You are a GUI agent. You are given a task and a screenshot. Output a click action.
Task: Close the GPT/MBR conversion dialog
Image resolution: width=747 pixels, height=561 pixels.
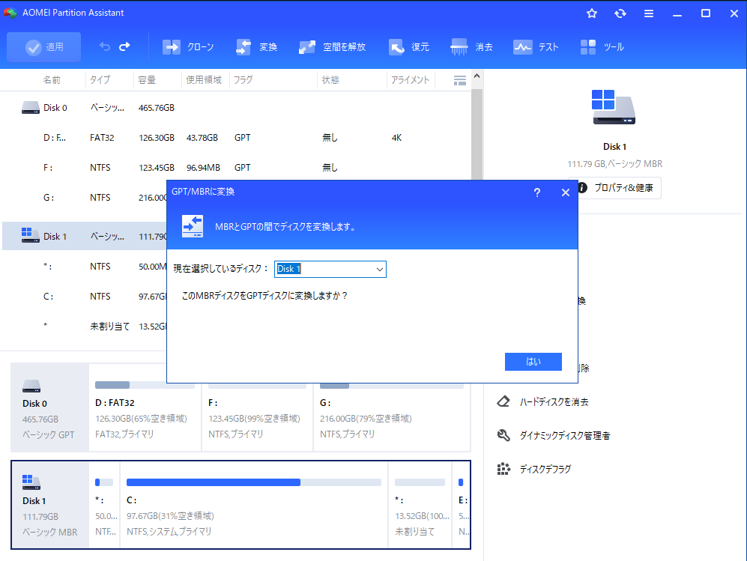click(566, 192)
